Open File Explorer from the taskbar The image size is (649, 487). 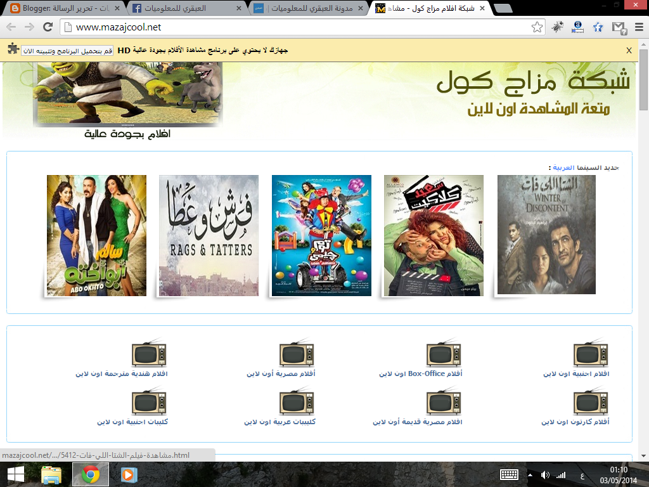(52, 475)
